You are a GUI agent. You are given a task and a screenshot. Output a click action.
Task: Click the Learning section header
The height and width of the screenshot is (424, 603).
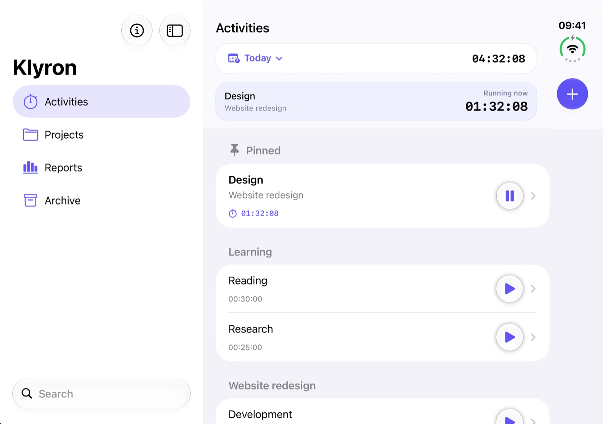tap(250, 252)
